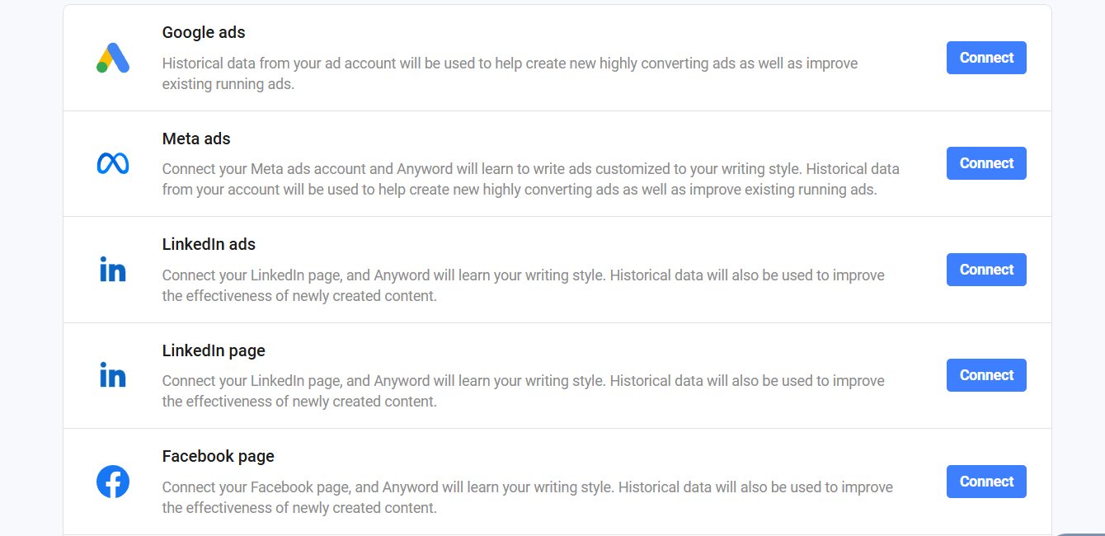The image size is (1105, 536).
Task: Connect the LinkedIn page integration
Action: [986, 375]
